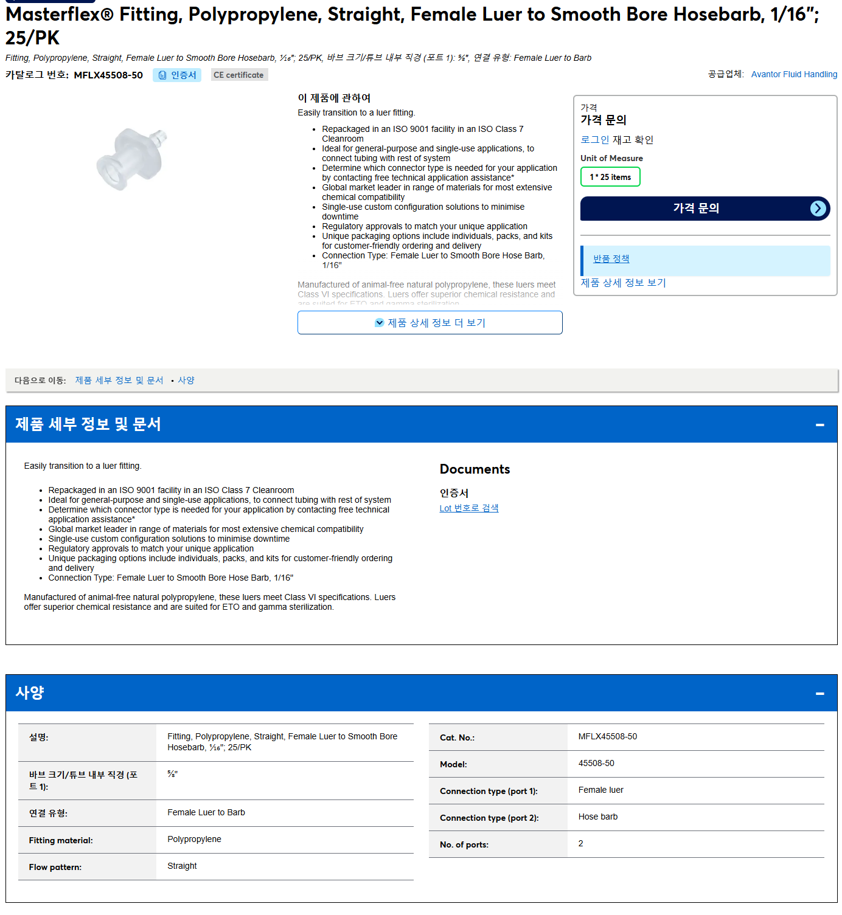Click the chevron icon on 제품 상세 정보 더 보기
This screenshot has height=915, width=842.
380,323
